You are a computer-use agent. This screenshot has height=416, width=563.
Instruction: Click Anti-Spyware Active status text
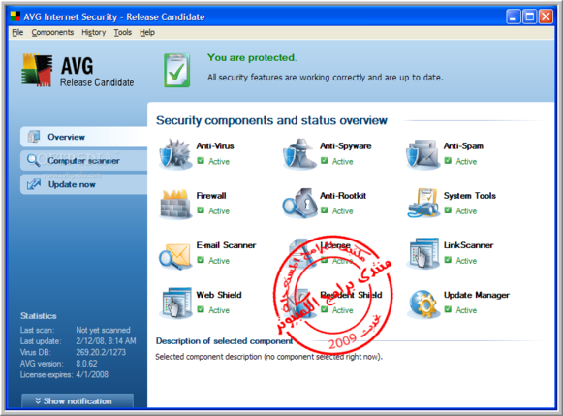(x=342, y=161)
